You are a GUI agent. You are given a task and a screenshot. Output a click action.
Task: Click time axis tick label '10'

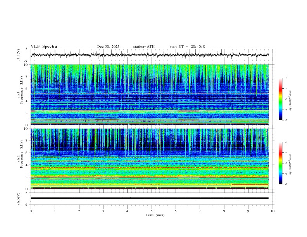click(273, 211)
